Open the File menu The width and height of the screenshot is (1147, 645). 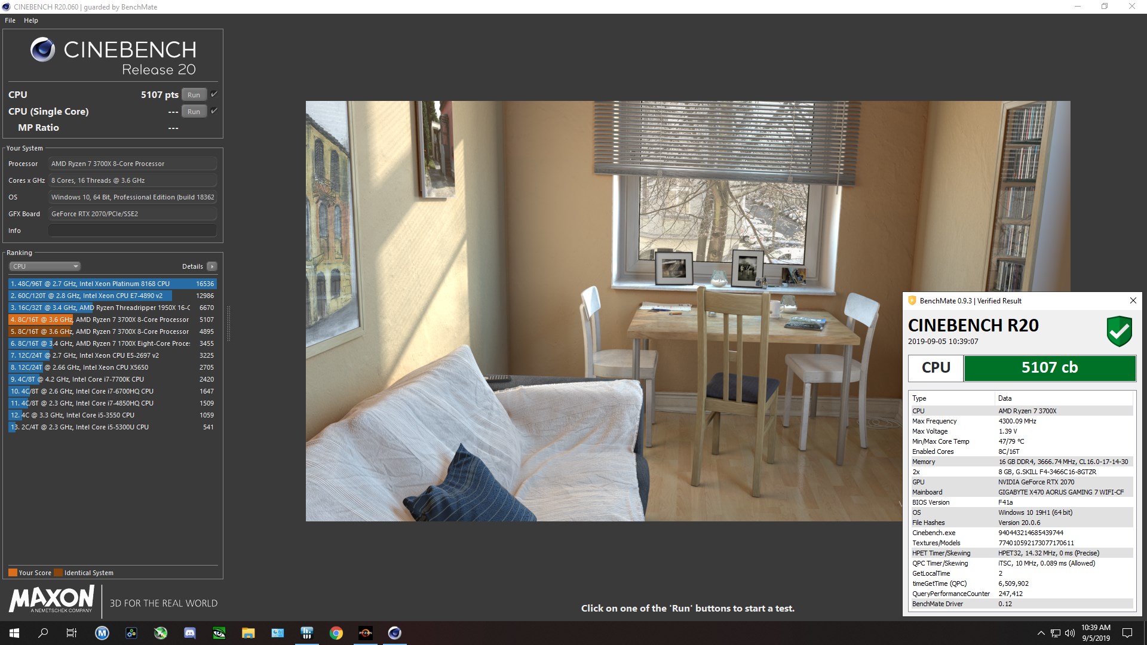[x=10, y=20]
